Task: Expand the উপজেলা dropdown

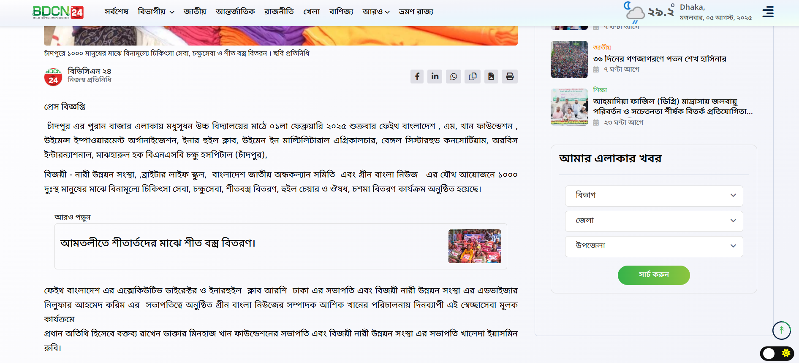Action: click(x=654, y=246)
